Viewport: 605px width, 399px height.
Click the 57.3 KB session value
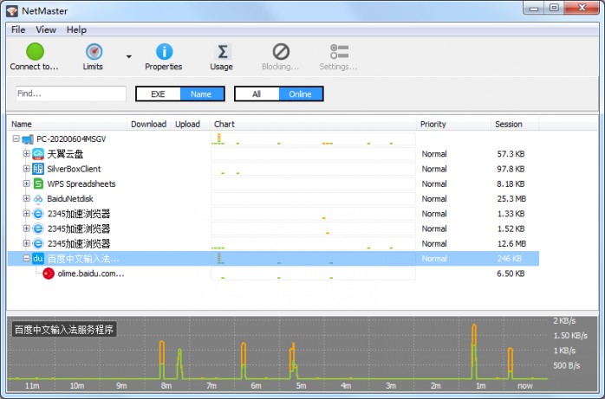511,154
